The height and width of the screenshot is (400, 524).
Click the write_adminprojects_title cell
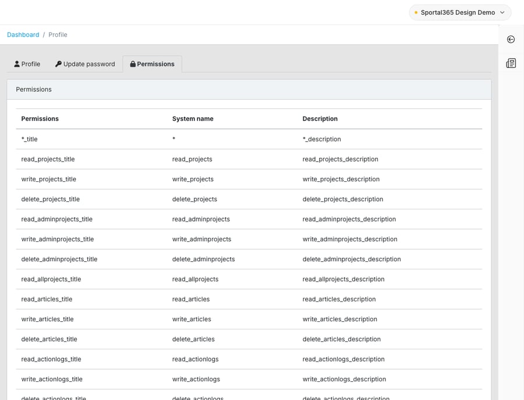coord(91,239)
